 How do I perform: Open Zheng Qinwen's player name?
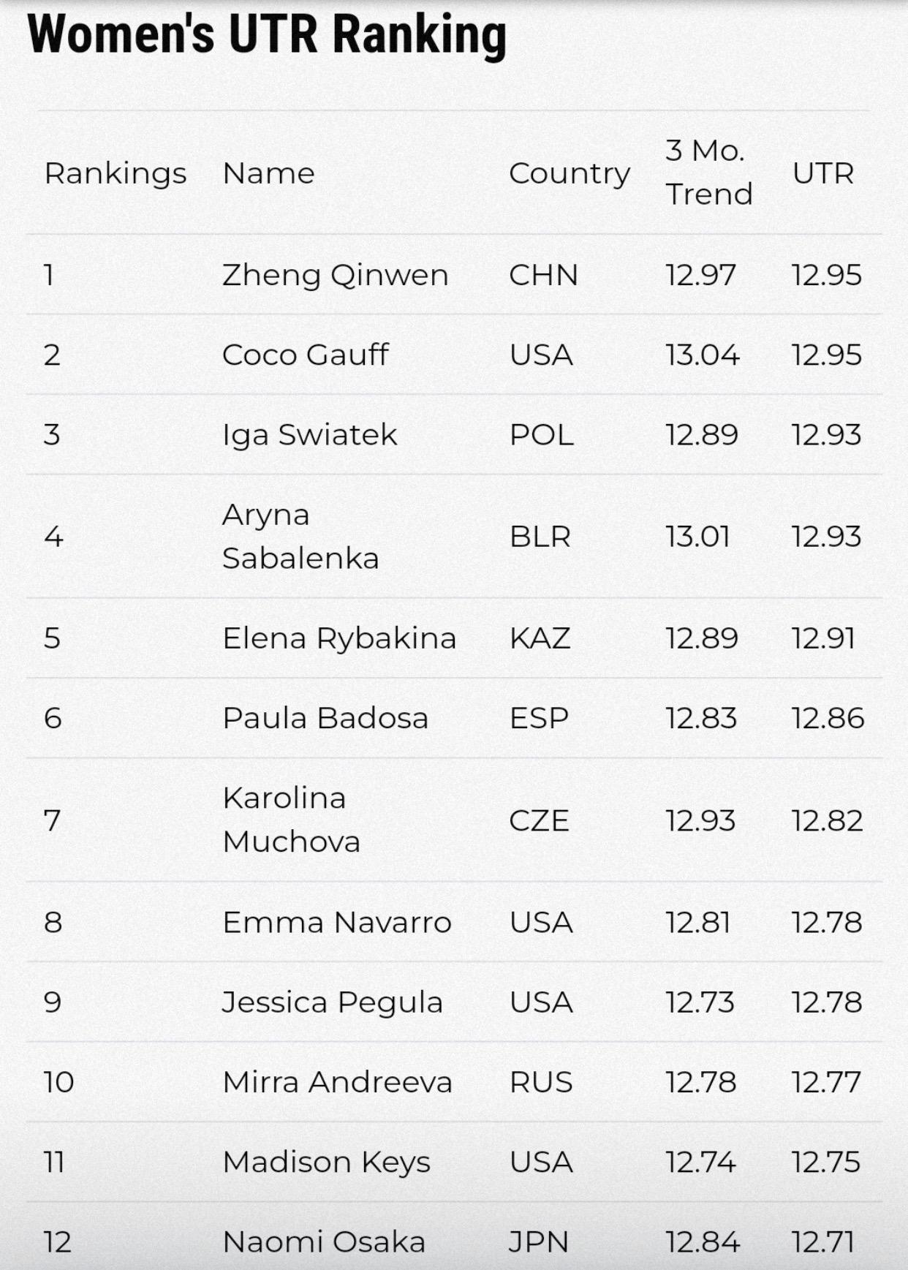pos(335,276)
